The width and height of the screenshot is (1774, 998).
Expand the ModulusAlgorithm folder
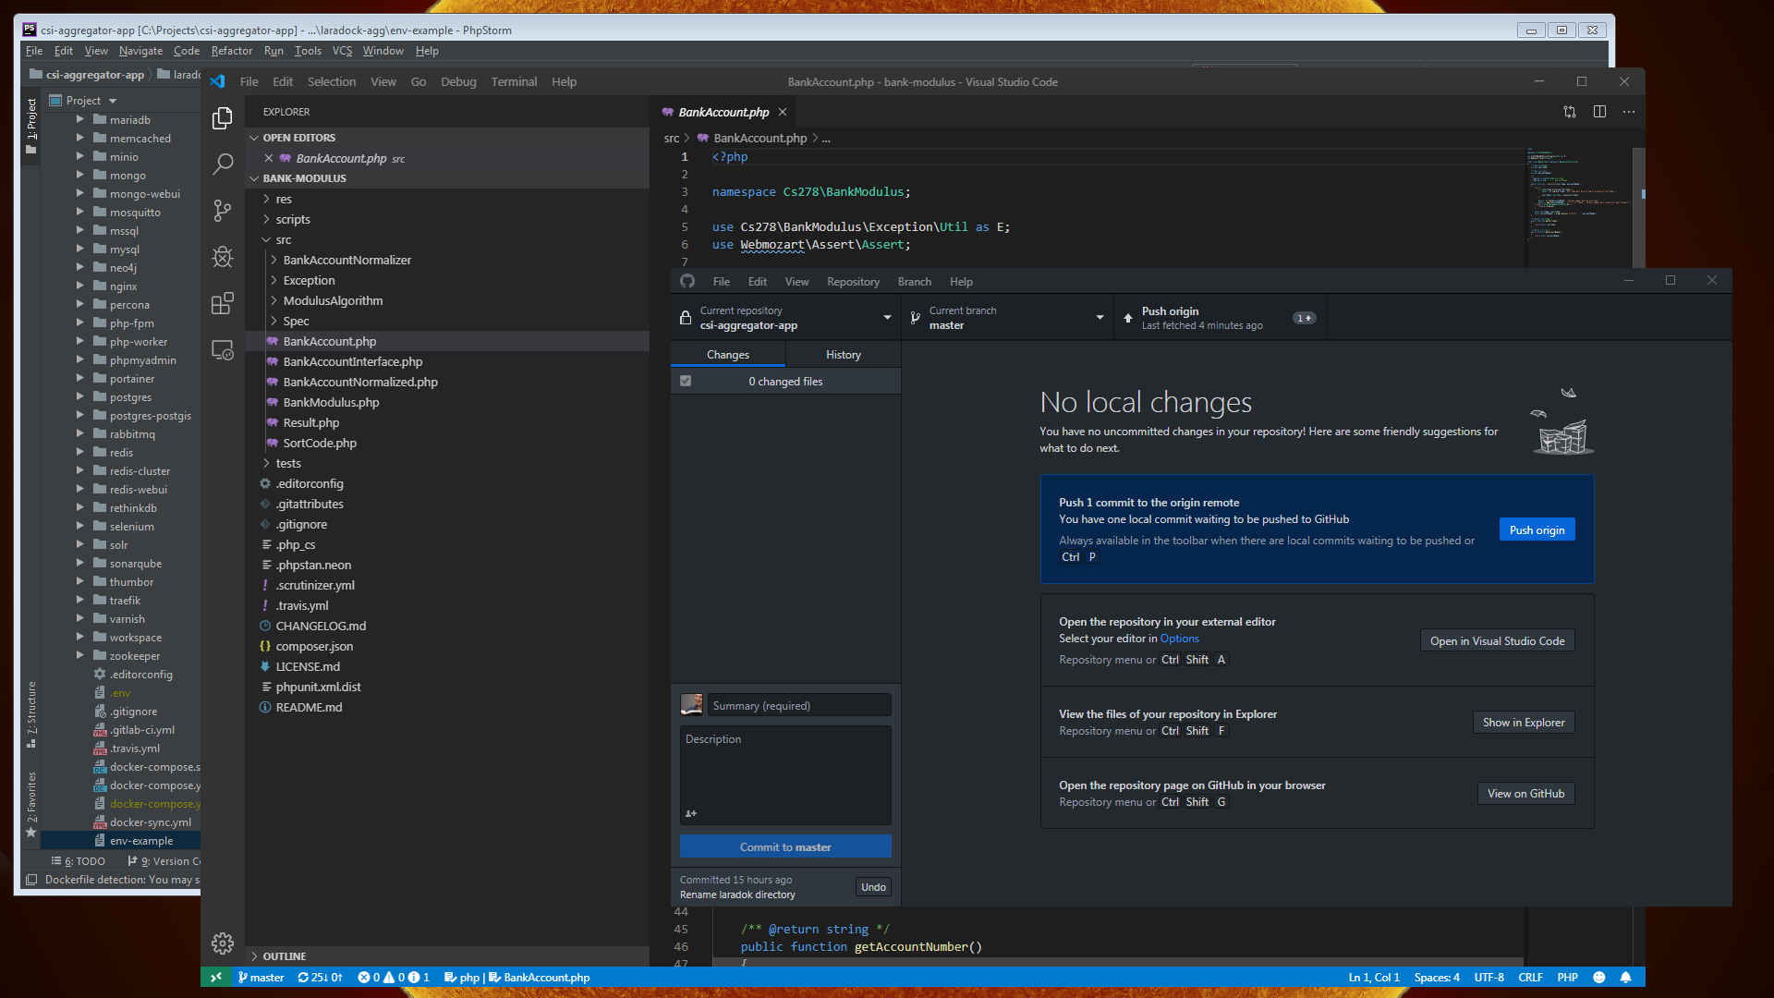333,300
